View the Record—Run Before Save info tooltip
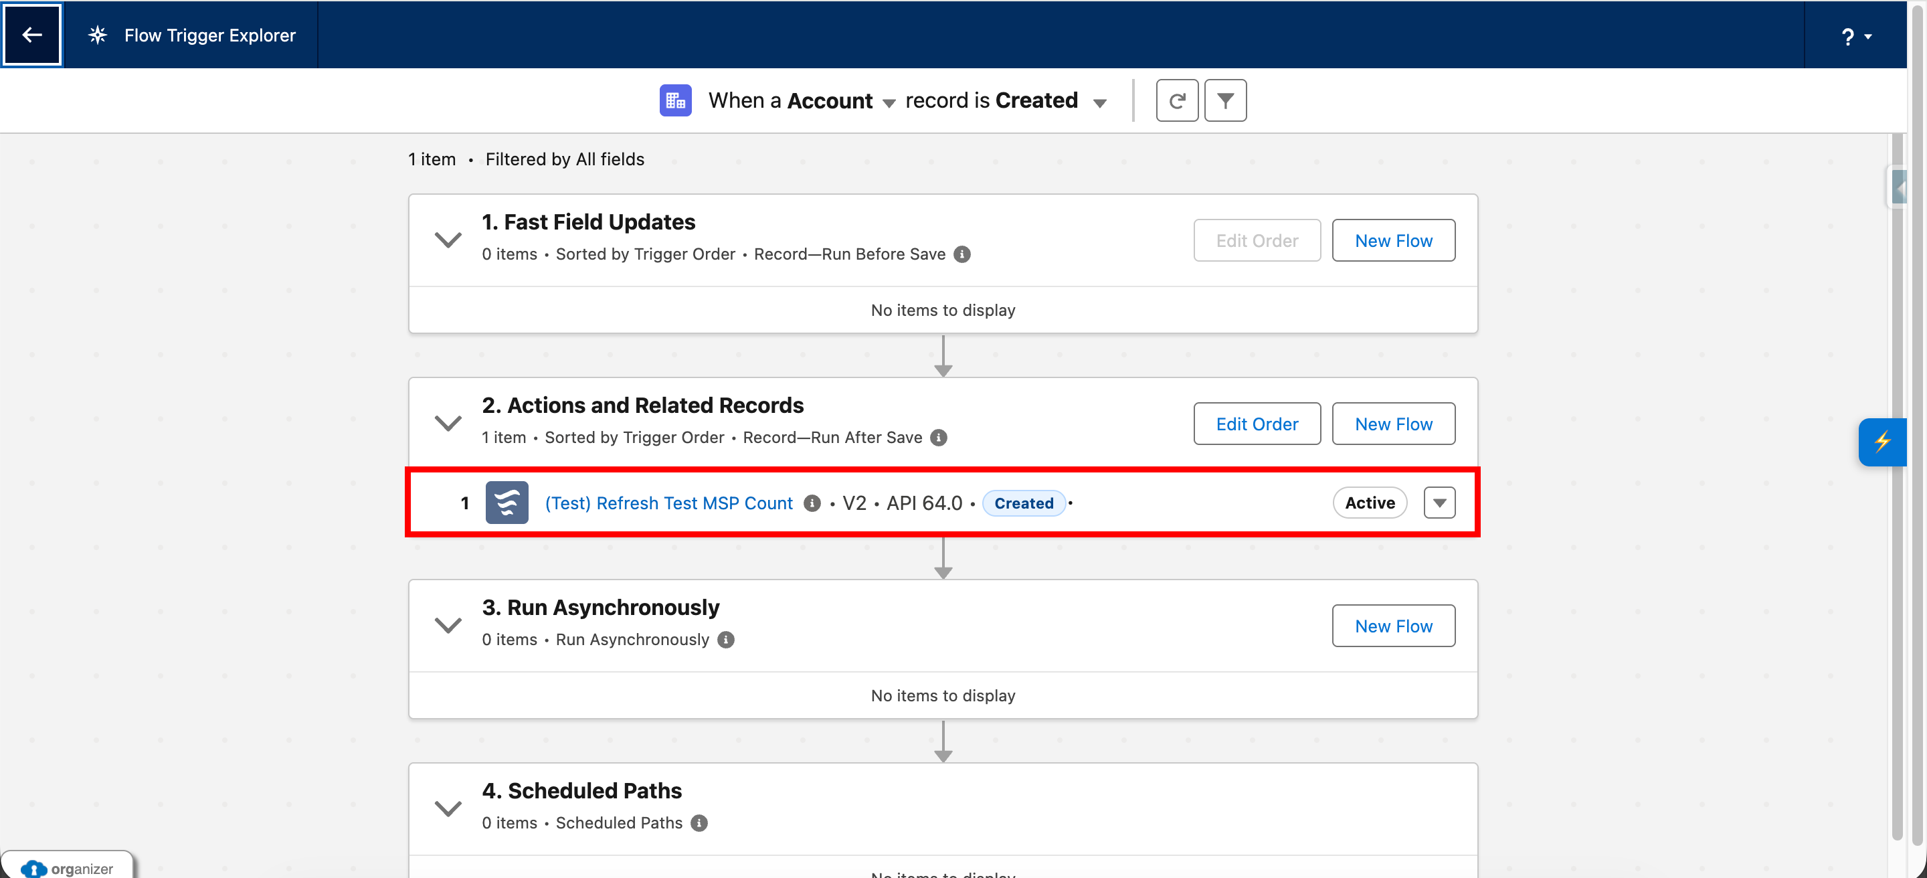 tap(962, 254)
